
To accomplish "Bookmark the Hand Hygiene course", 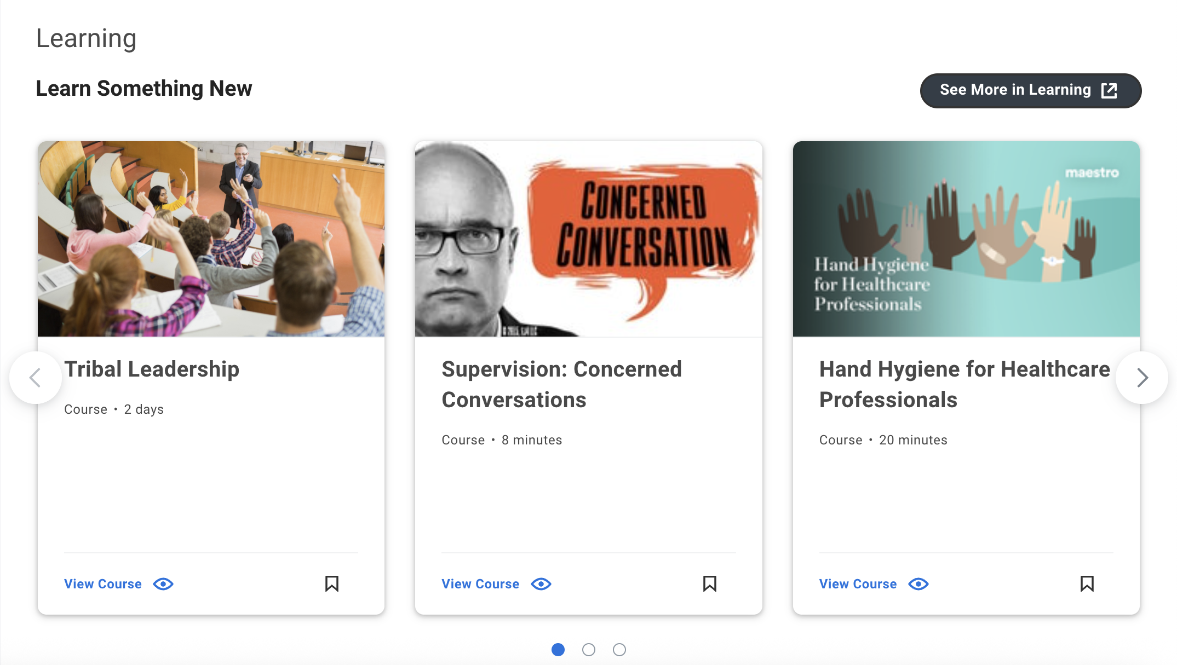I will coord(1087,584).
